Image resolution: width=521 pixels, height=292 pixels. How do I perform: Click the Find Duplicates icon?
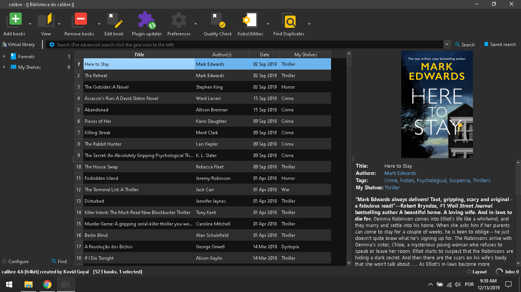coord(289,20)
